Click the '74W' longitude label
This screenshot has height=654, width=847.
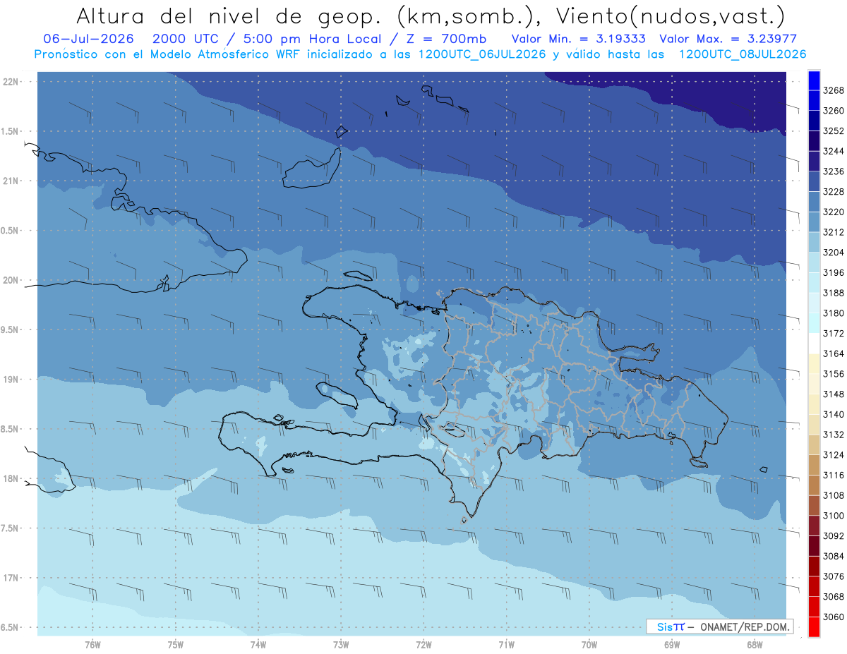click(258, 644)
